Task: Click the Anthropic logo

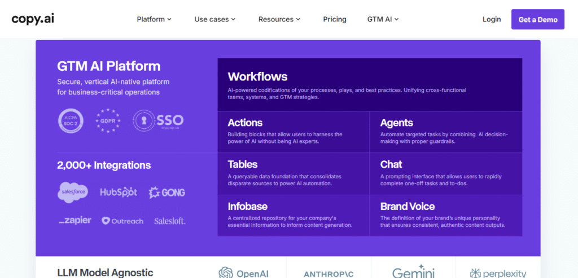Action: [329, 274]
